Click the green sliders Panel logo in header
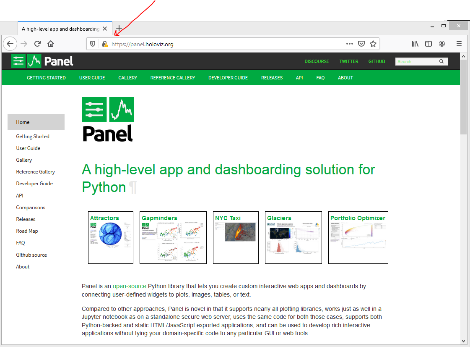Viewport: 470px width, 347px height. (x=18, y=61)
